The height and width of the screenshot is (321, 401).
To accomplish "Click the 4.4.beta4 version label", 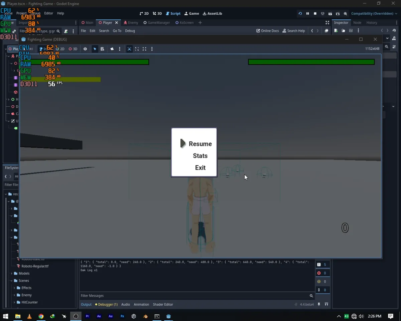I will pos(307,304).
